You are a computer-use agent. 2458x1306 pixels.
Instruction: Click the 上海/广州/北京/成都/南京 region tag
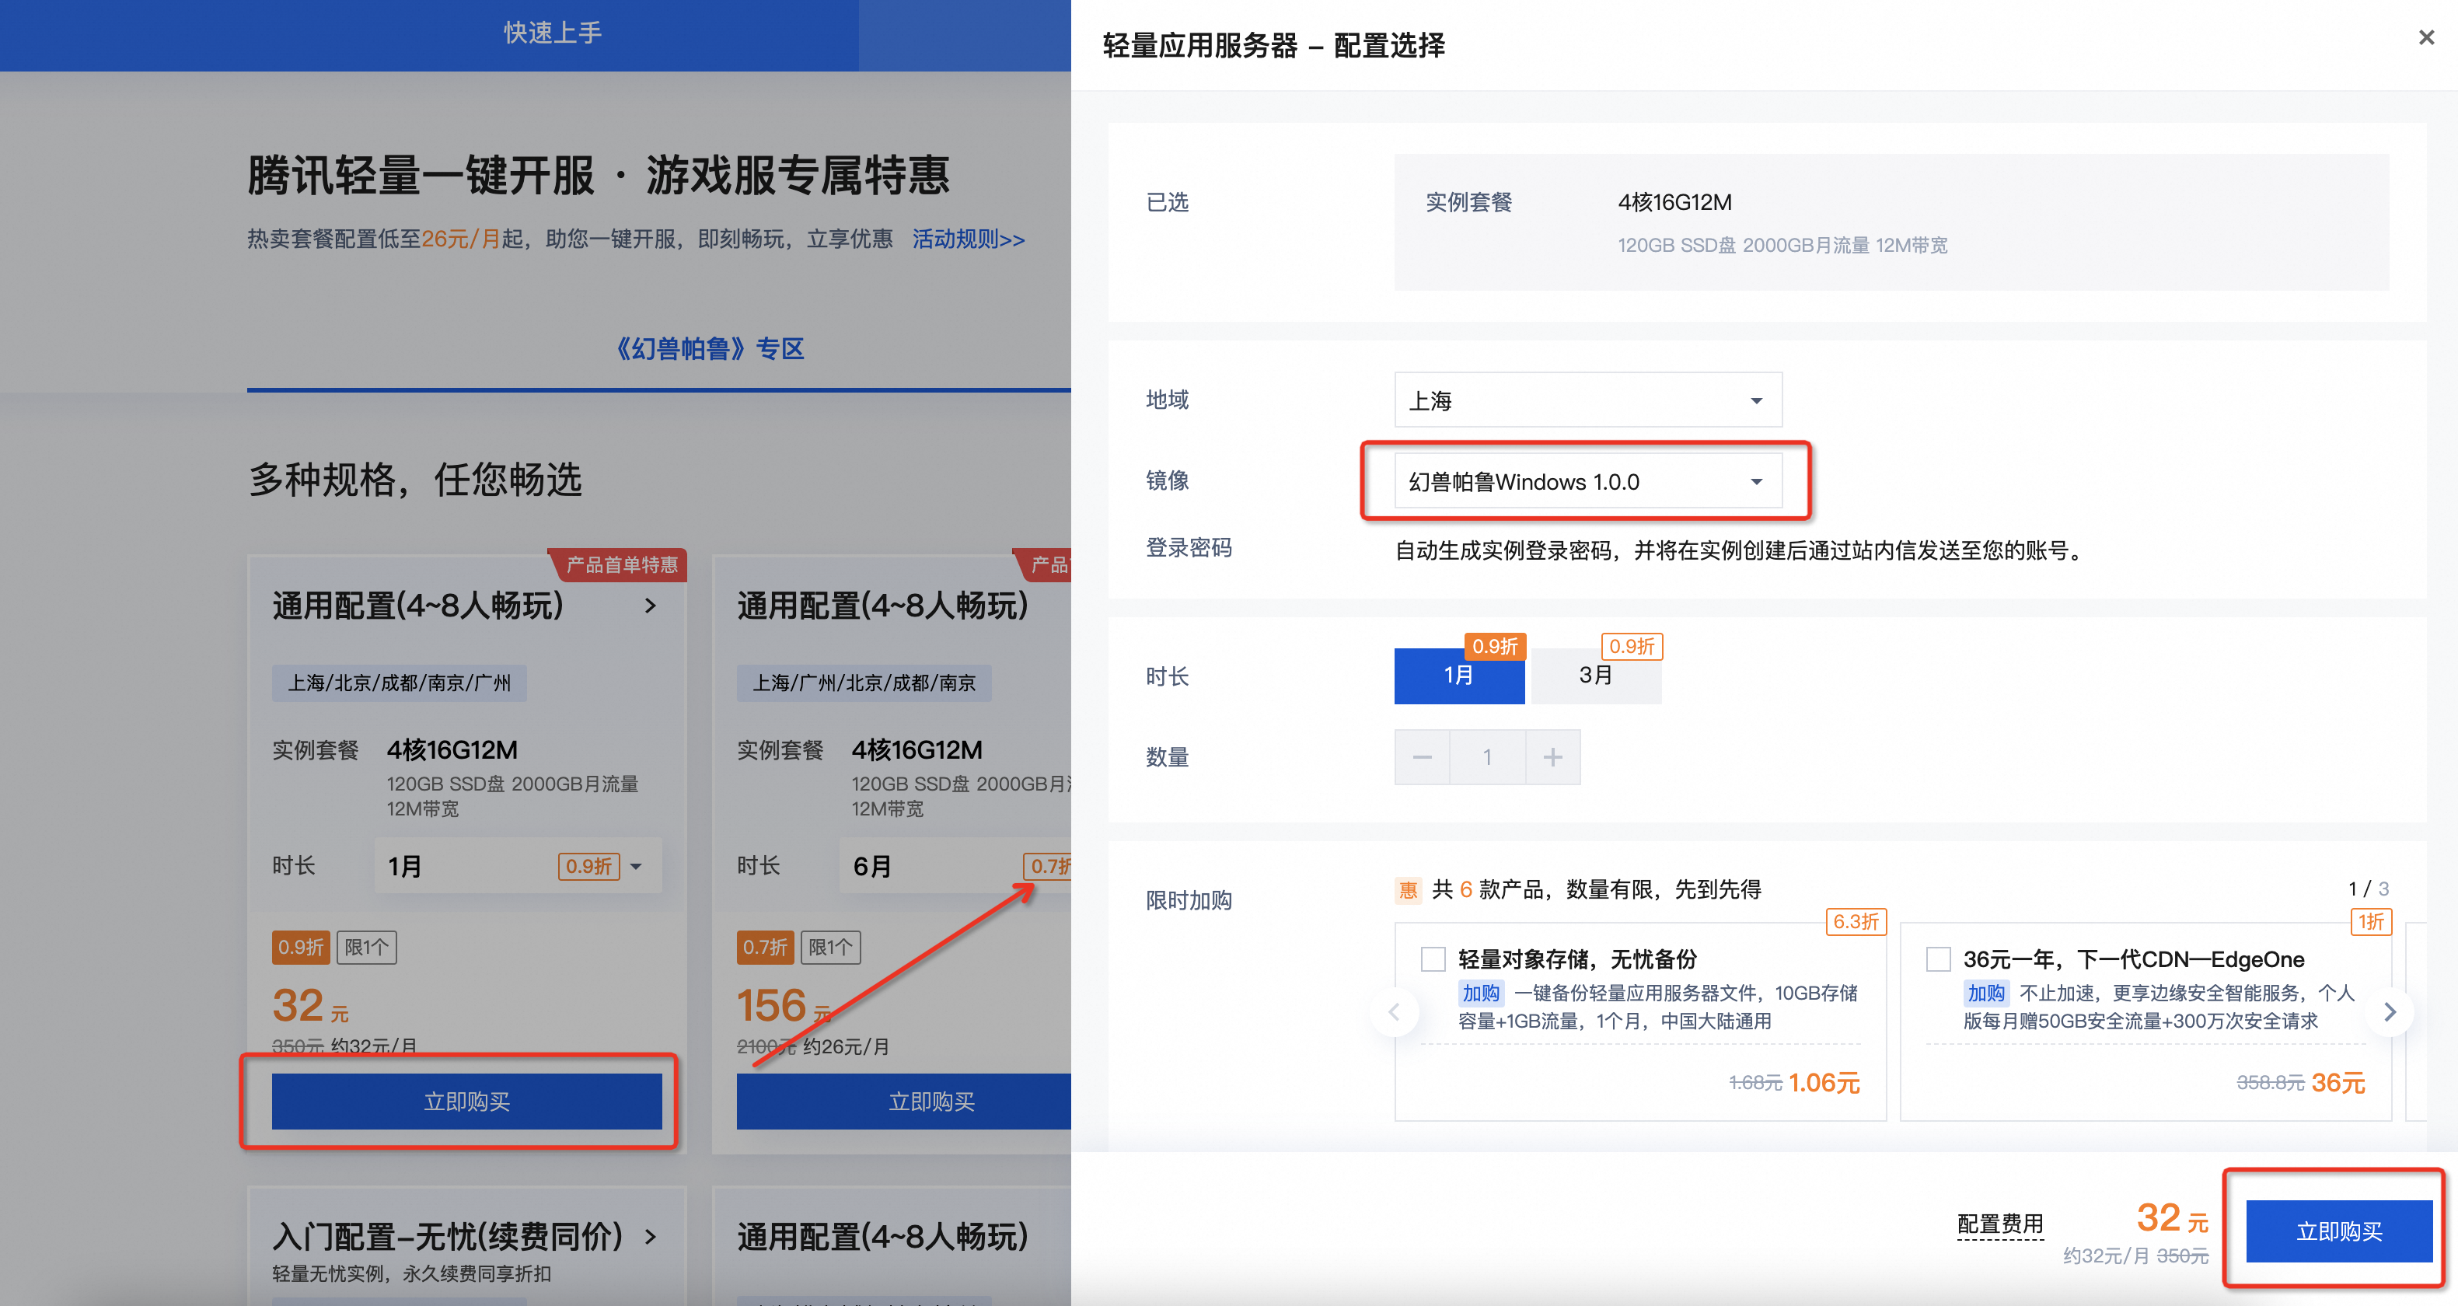click(864, 683)
